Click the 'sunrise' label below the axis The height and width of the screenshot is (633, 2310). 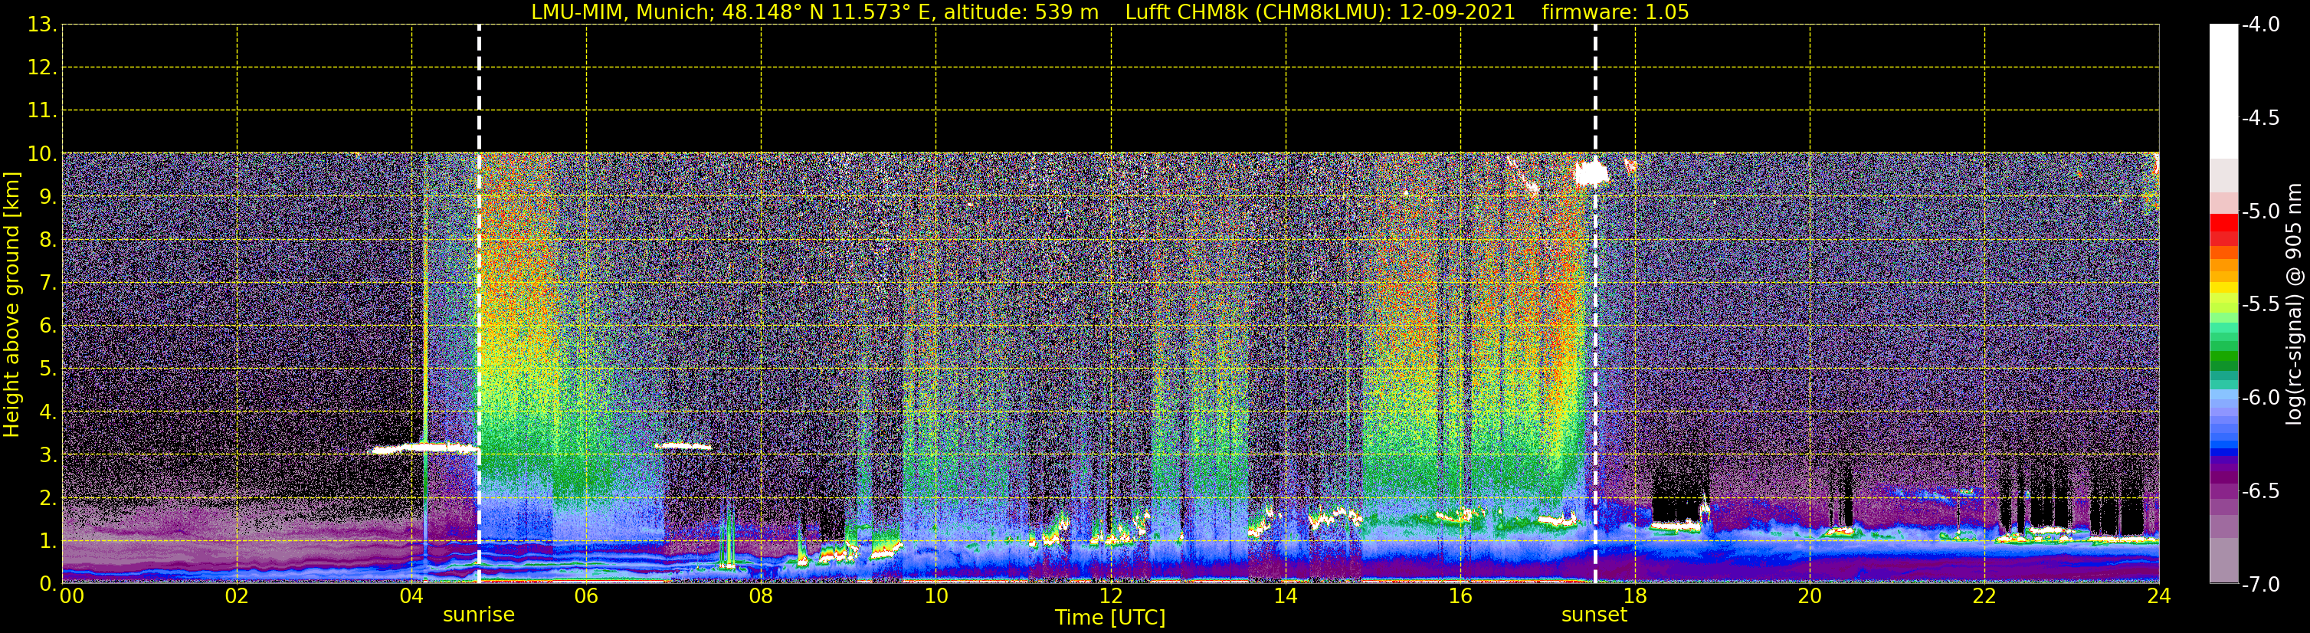(x=479, y=615)
